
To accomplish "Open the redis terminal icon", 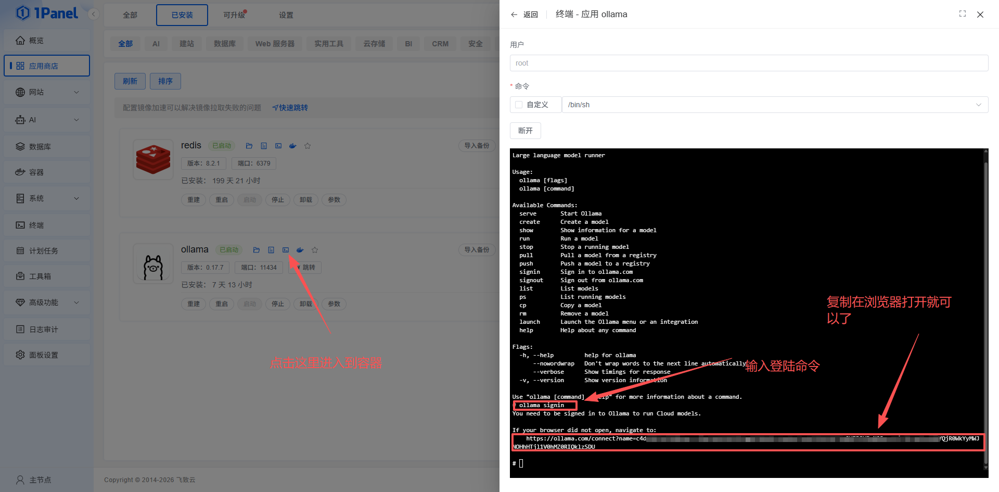I will (x=278, y=146).
